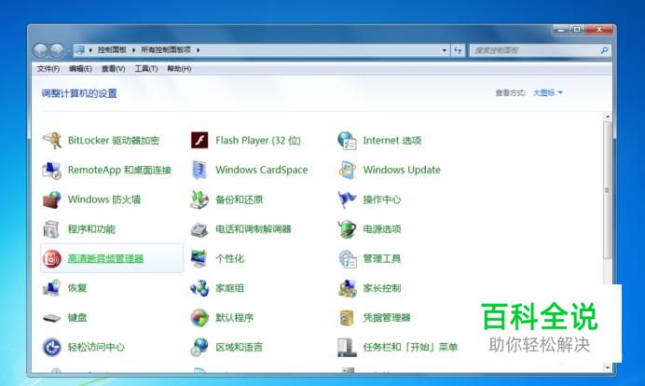Screen dimensions: 645x386
Task: Expand arrow after 所有控制面板项 breadcrumb
Action: click(198, 50)
